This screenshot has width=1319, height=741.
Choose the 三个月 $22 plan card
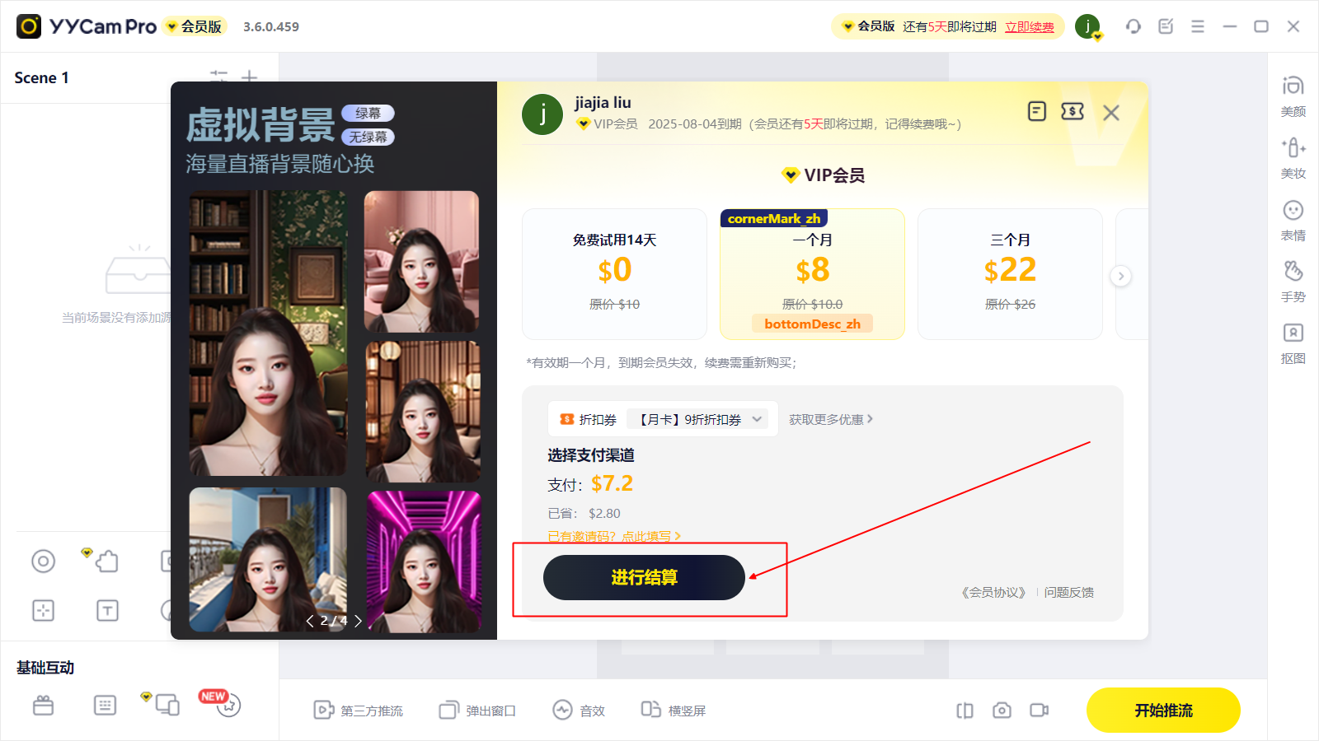[x=1010, y=274]
